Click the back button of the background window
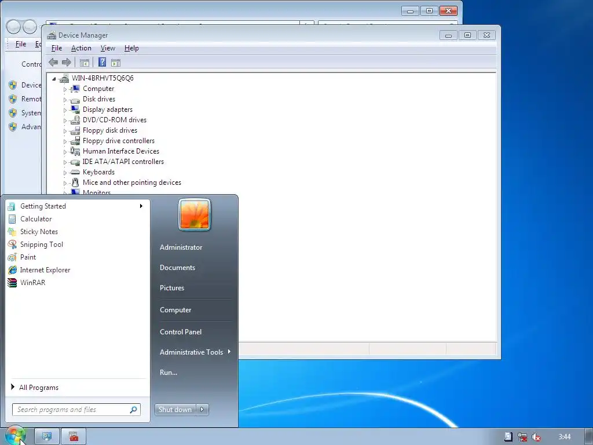Screen dimensions: 593x445 point(13,27)
